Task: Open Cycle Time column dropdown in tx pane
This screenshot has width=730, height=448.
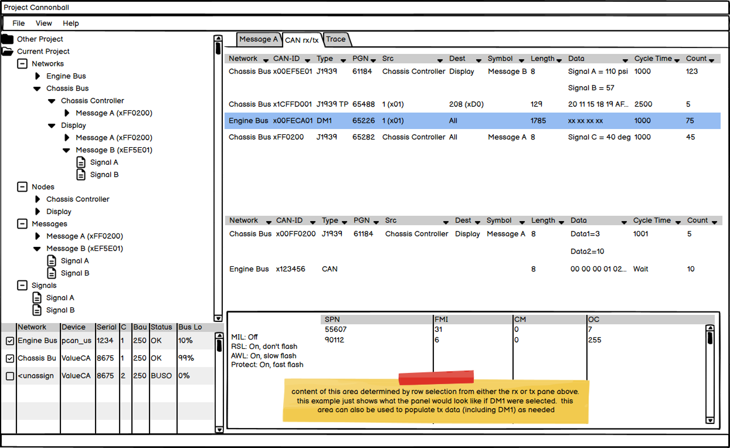Action: (678, 222)
